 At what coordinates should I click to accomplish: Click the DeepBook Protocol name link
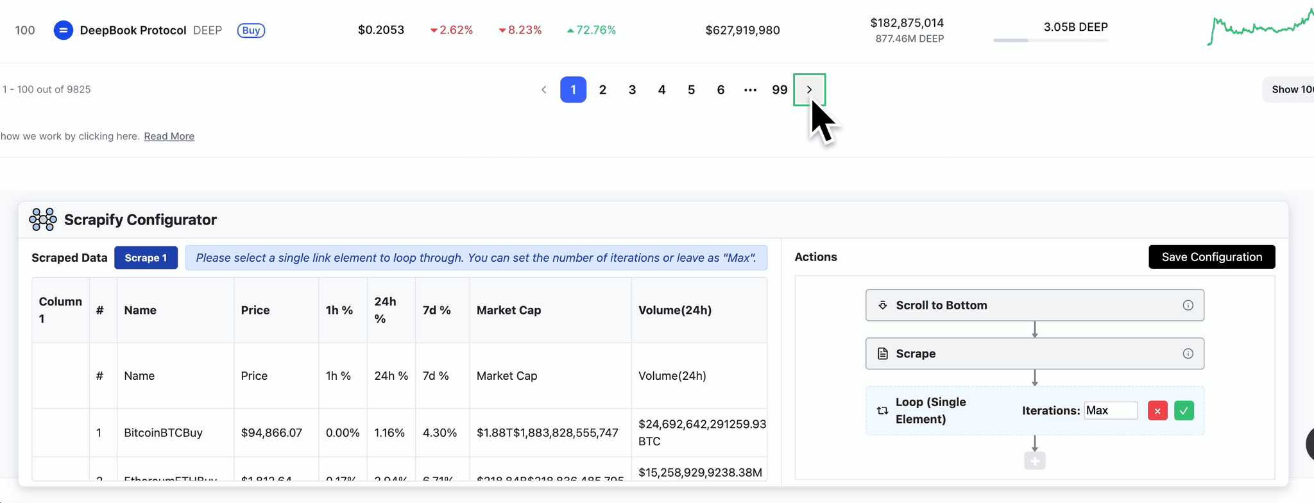coord(133,30)
